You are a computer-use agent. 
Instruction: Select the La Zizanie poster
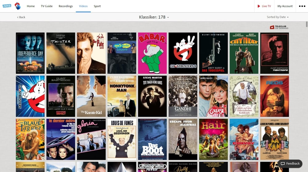pos(275,139)
